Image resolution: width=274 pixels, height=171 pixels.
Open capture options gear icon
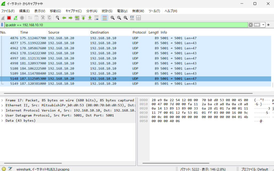22,18
